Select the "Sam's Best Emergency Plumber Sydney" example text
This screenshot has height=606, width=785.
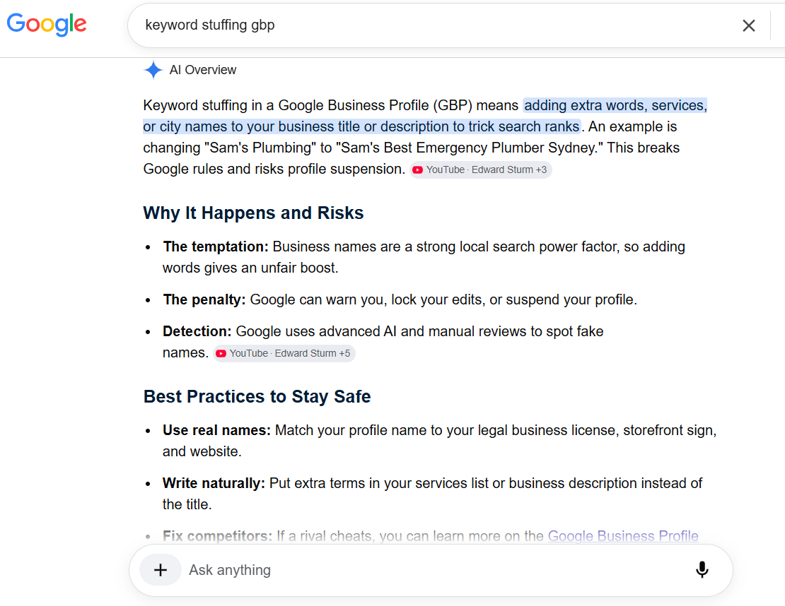[469, 148]
